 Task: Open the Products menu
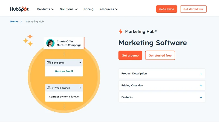tap(45, 9)
